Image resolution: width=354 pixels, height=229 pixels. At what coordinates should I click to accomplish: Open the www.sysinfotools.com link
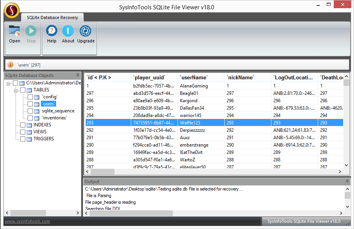coord(27,222)
